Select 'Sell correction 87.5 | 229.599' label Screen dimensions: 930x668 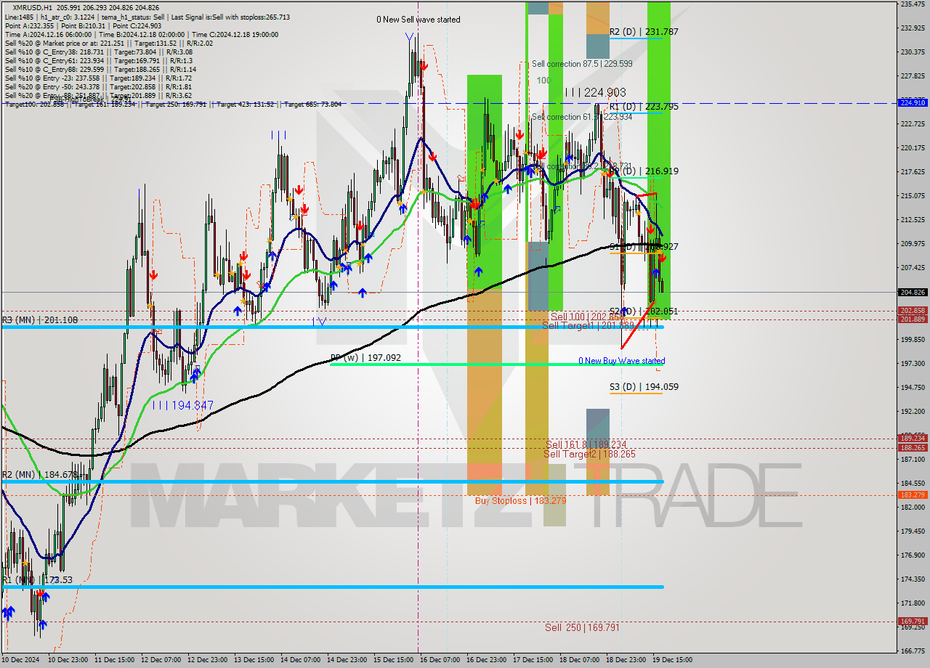tap(582, 64)
